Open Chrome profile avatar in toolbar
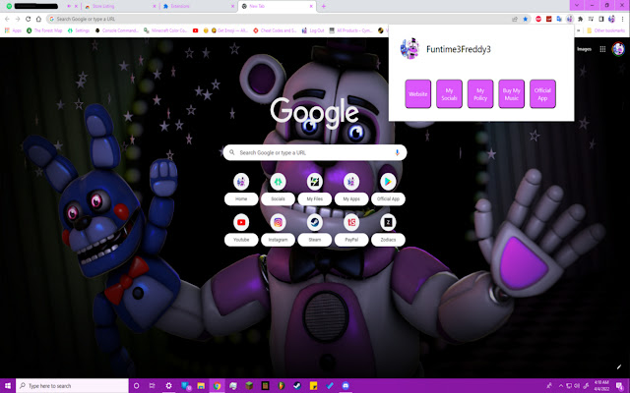 611,19
